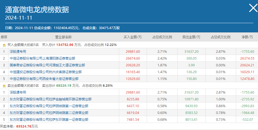Click the 0.00% proportion cell

coord(221,65)
